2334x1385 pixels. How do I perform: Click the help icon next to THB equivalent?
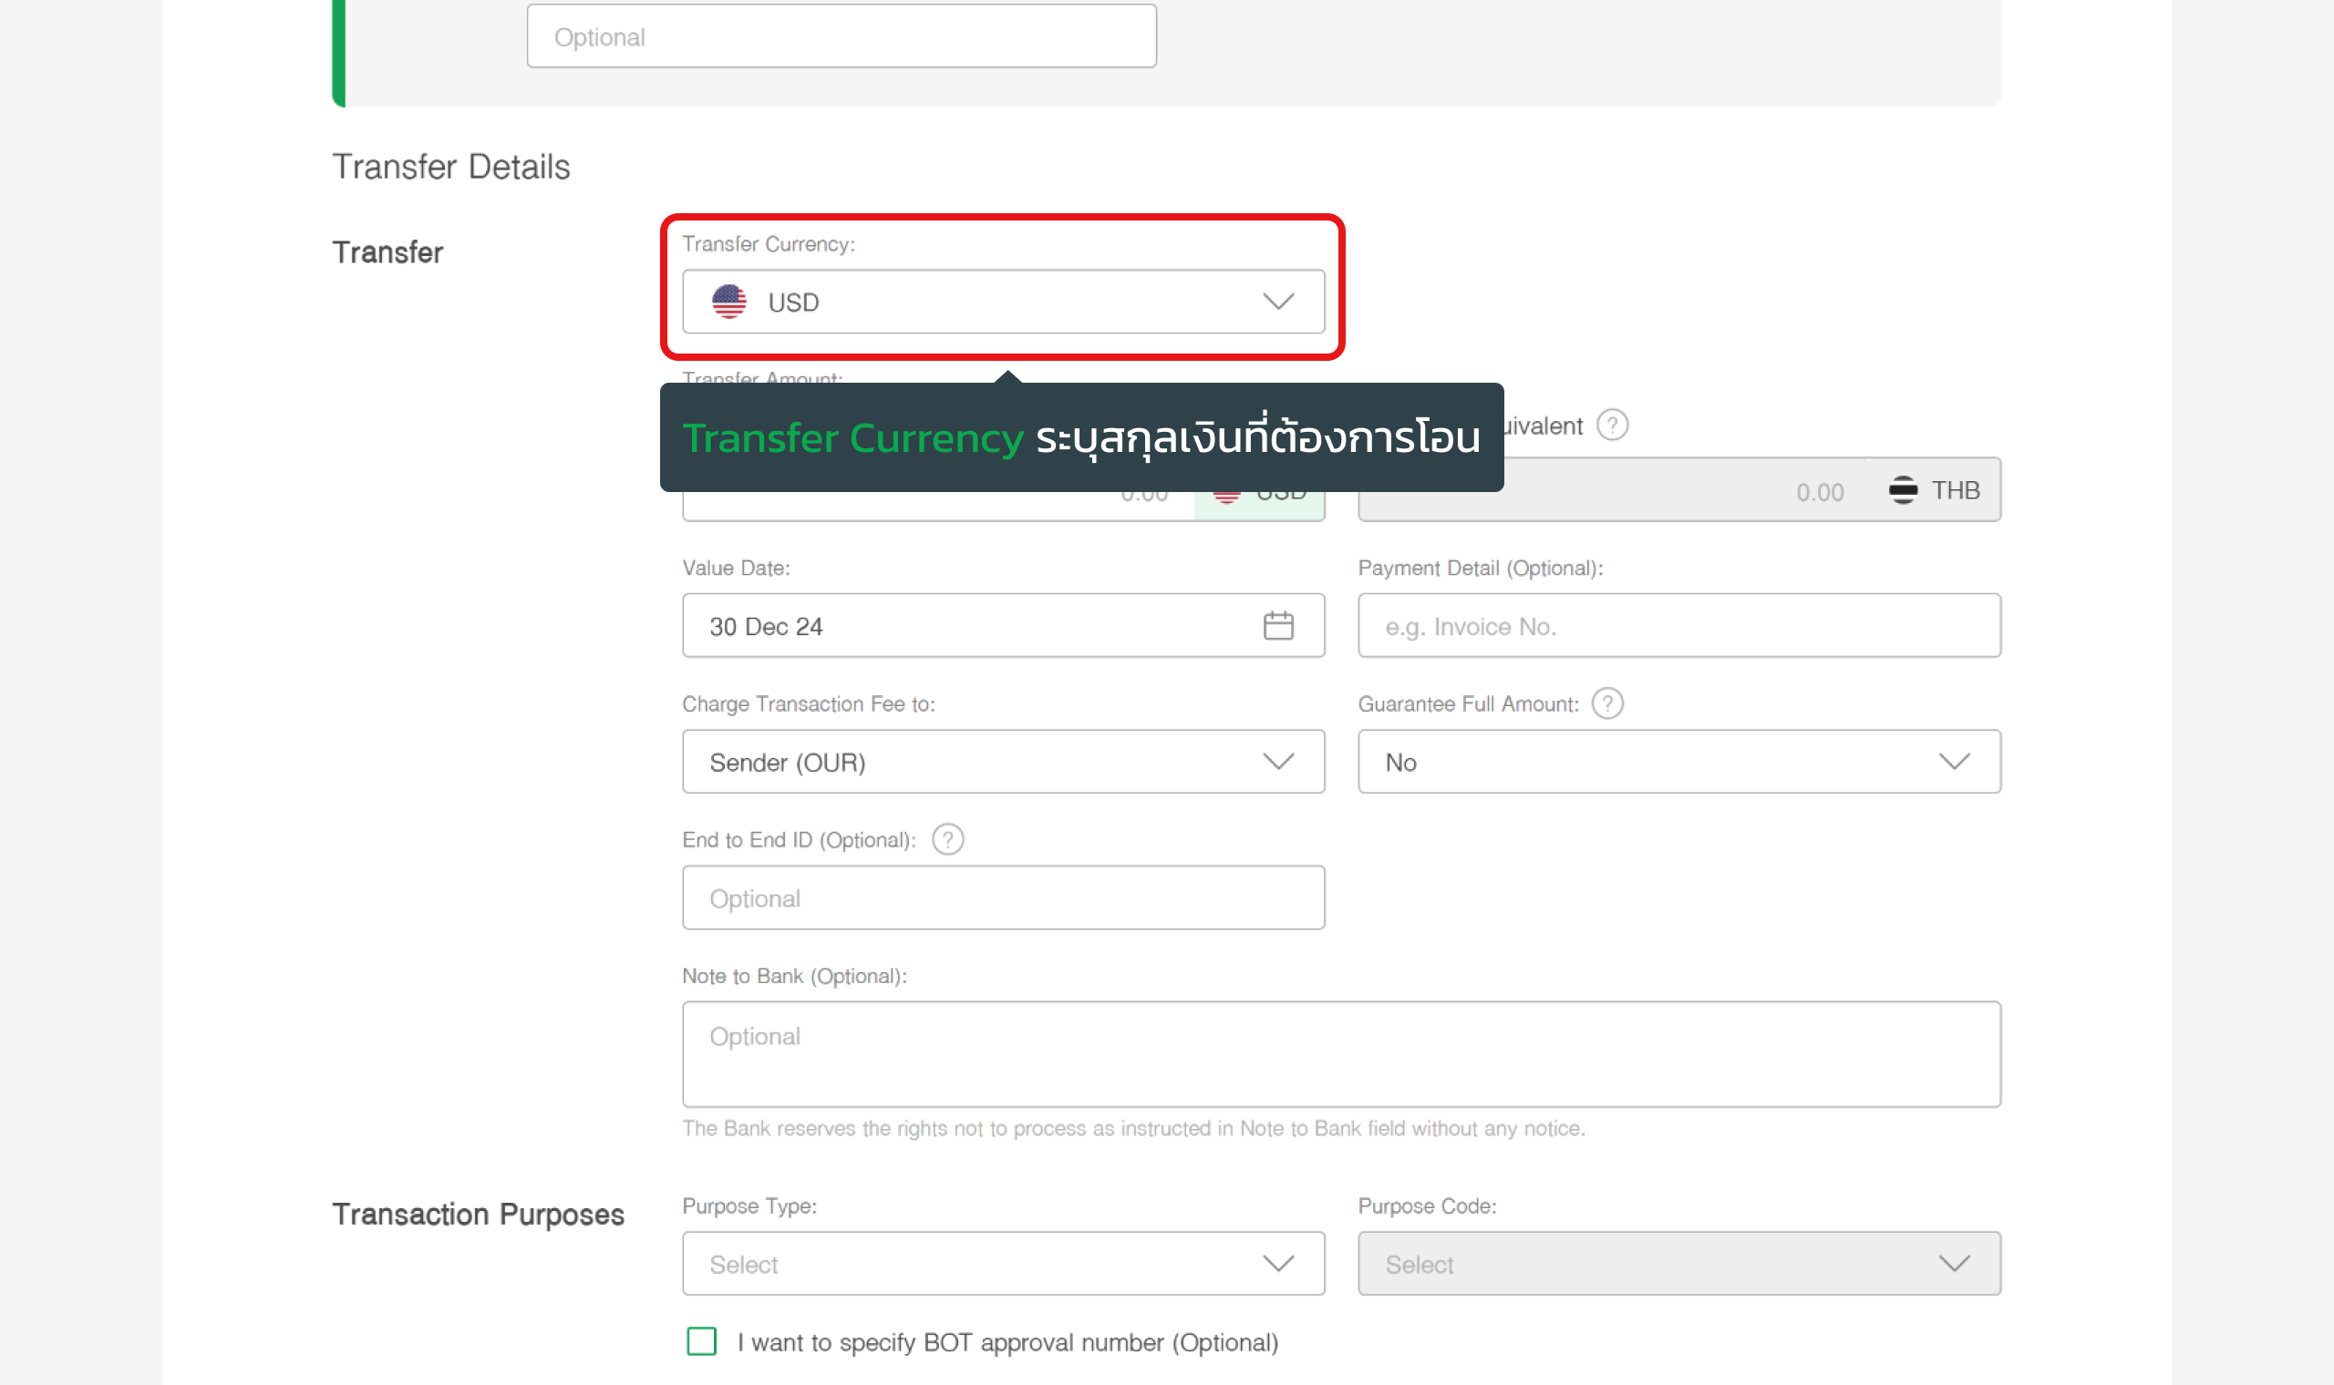click(x=1612, y=425)
